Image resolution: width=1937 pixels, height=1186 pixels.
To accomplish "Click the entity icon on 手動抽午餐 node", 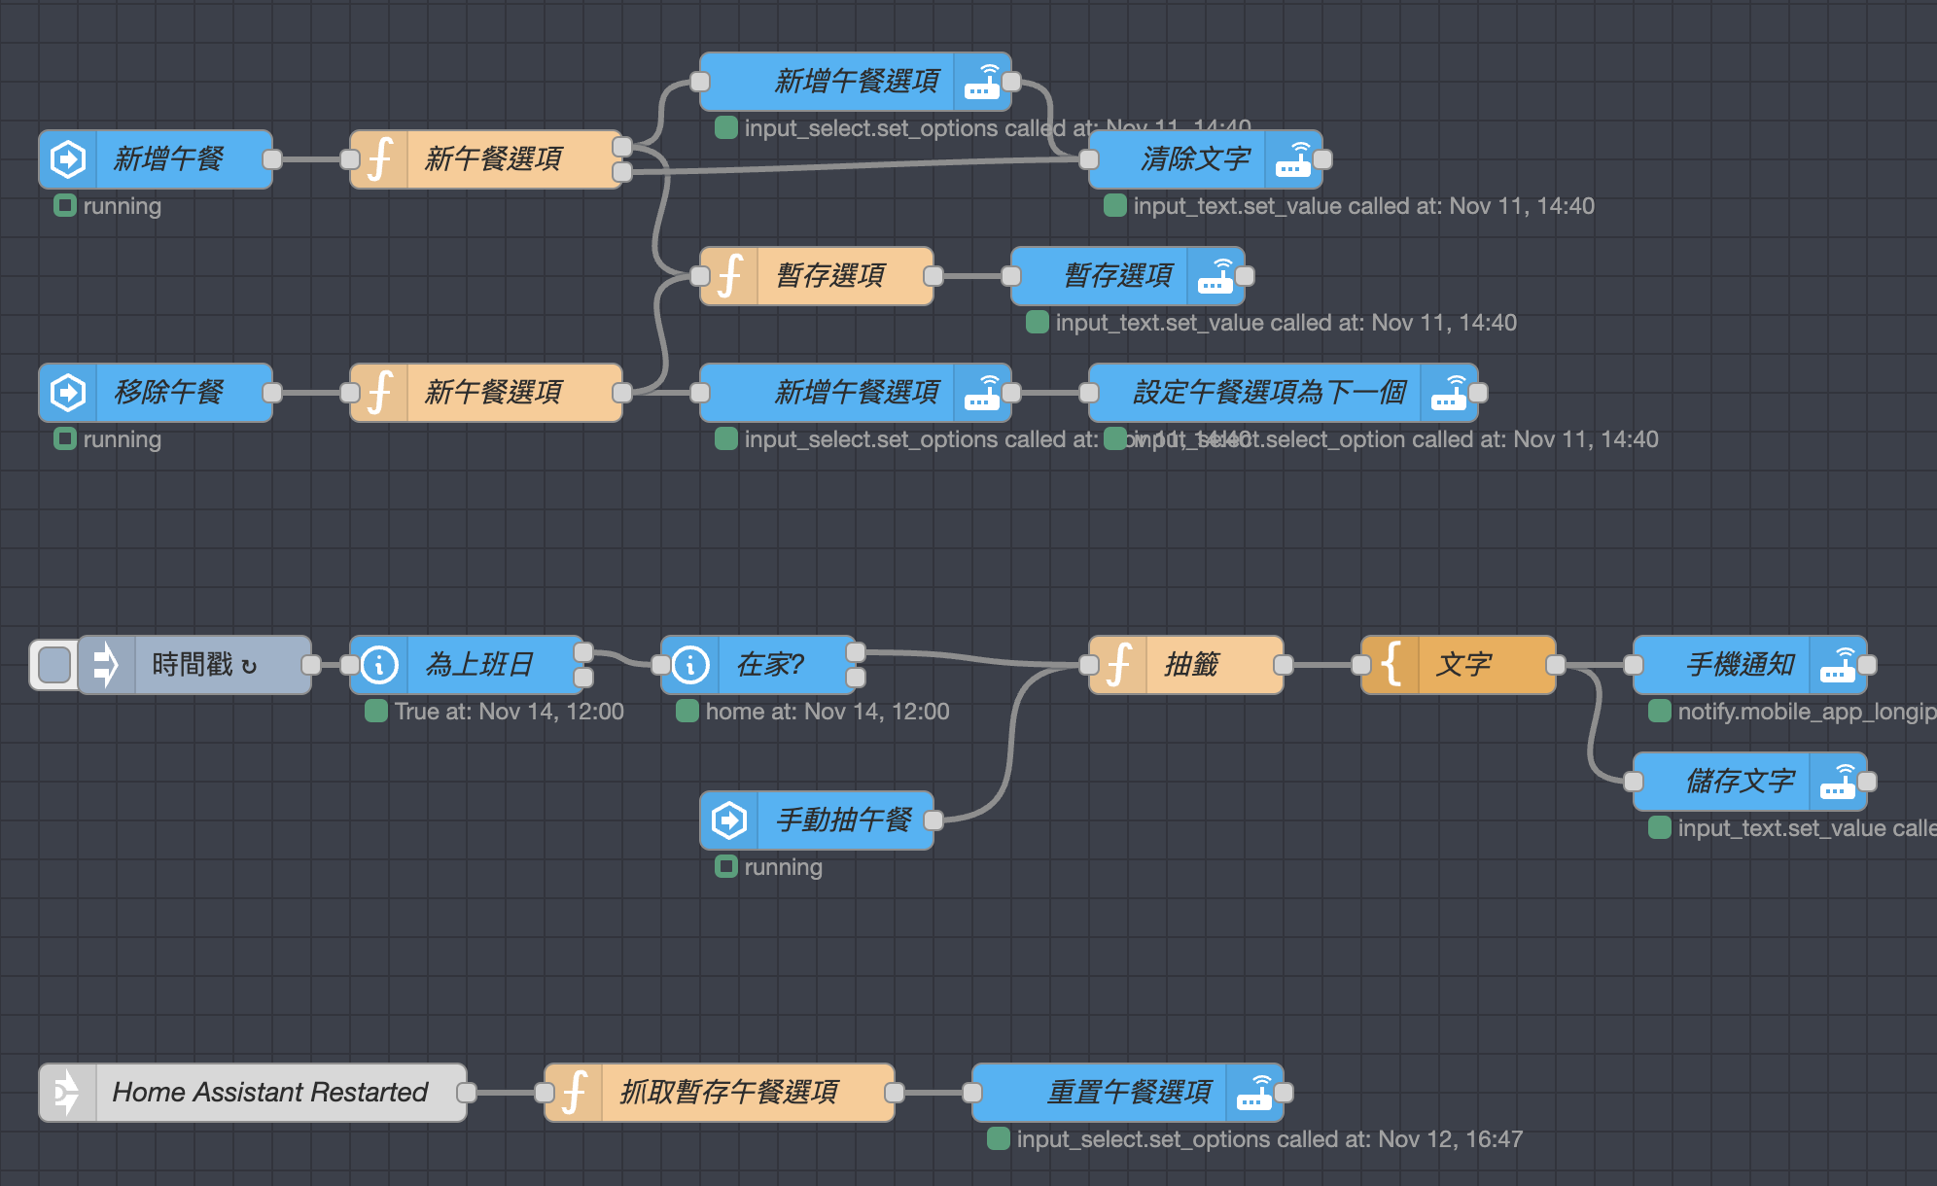I will click(729, 820).
